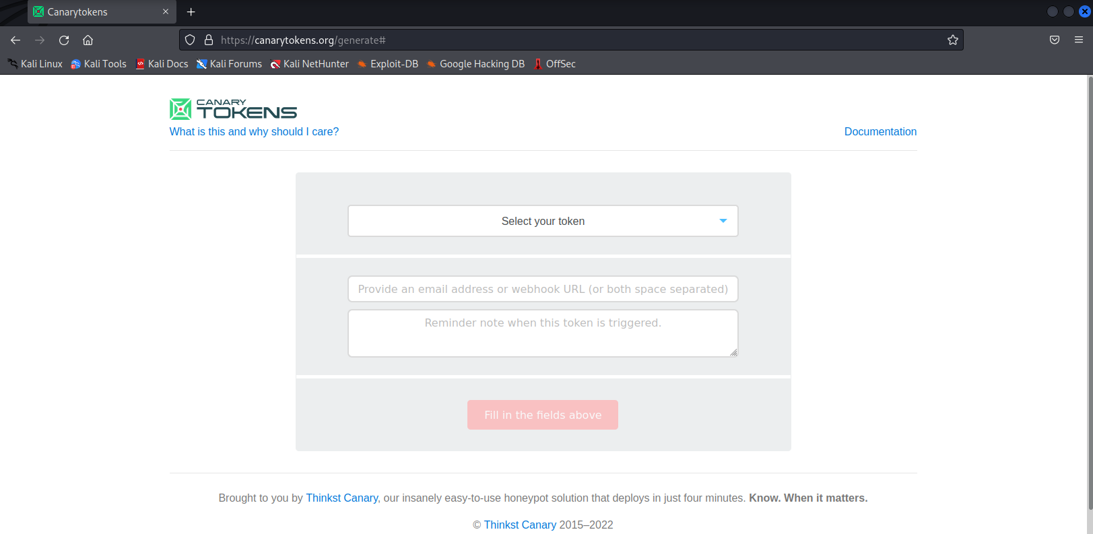Expand the Select your token dropdown
This screenshot has height=534, width=1093.
pyautogui.click(x=542, y=221)
